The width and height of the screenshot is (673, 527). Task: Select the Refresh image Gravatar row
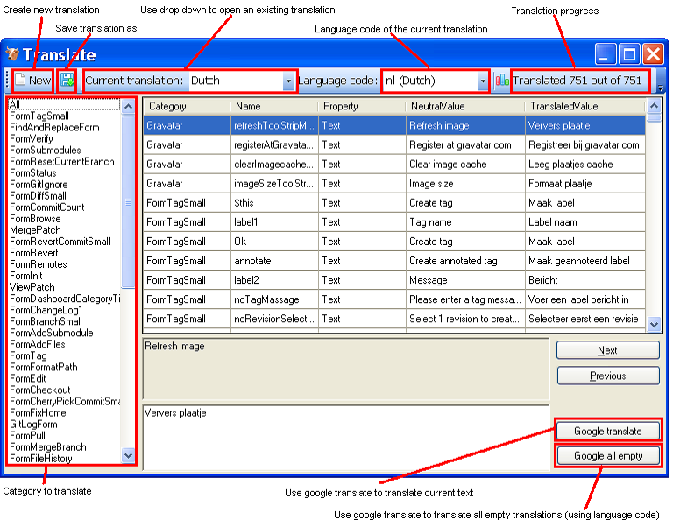[x=394, y=126]
